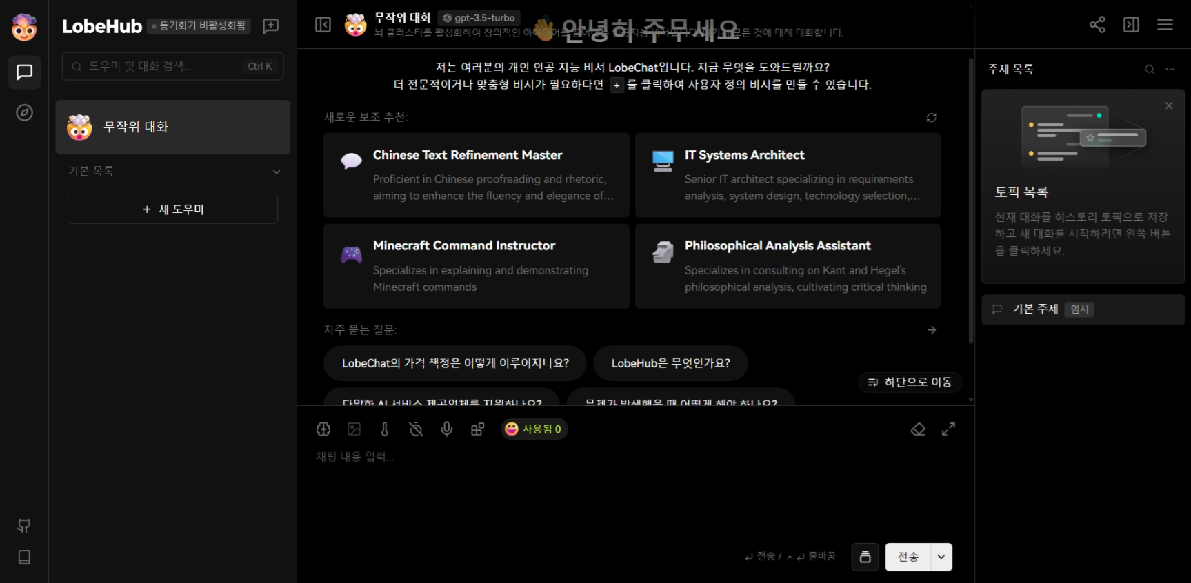Click the assistant and conversation search field
The height and width of the screenshot is (583, 1191).
coord(172,66)
